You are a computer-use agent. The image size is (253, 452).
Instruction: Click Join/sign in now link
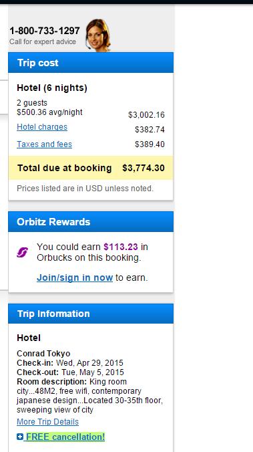coord(75,277)
